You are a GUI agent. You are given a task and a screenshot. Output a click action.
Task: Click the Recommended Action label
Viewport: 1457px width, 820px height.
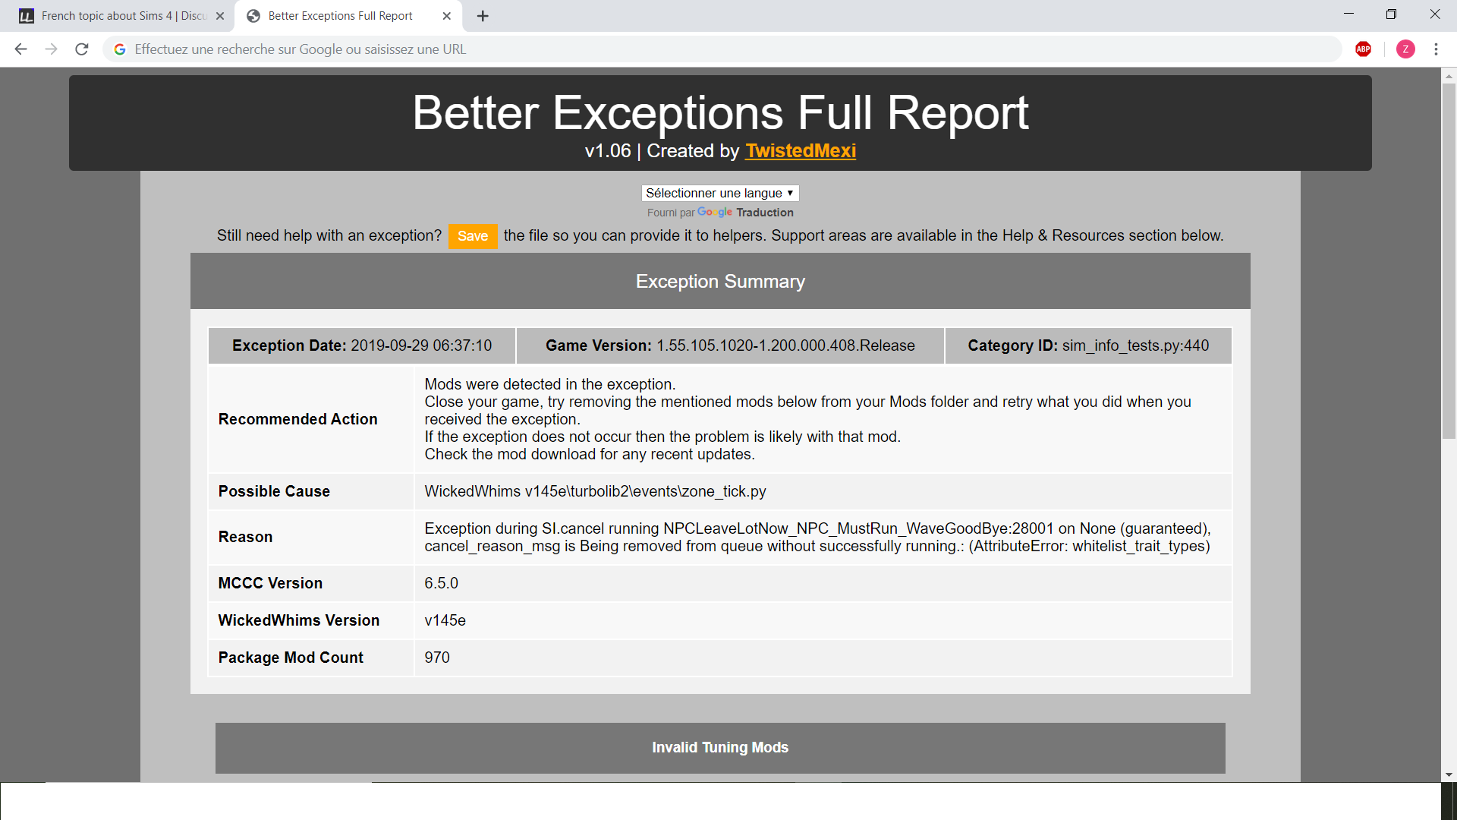(297, 419)
